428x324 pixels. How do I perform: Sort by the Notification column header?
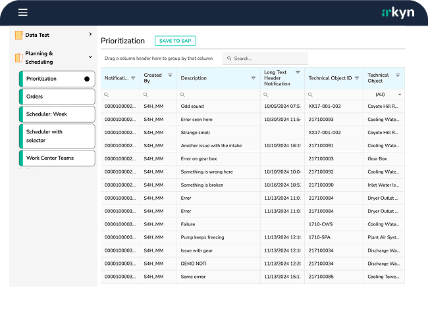tap(117, 78)
